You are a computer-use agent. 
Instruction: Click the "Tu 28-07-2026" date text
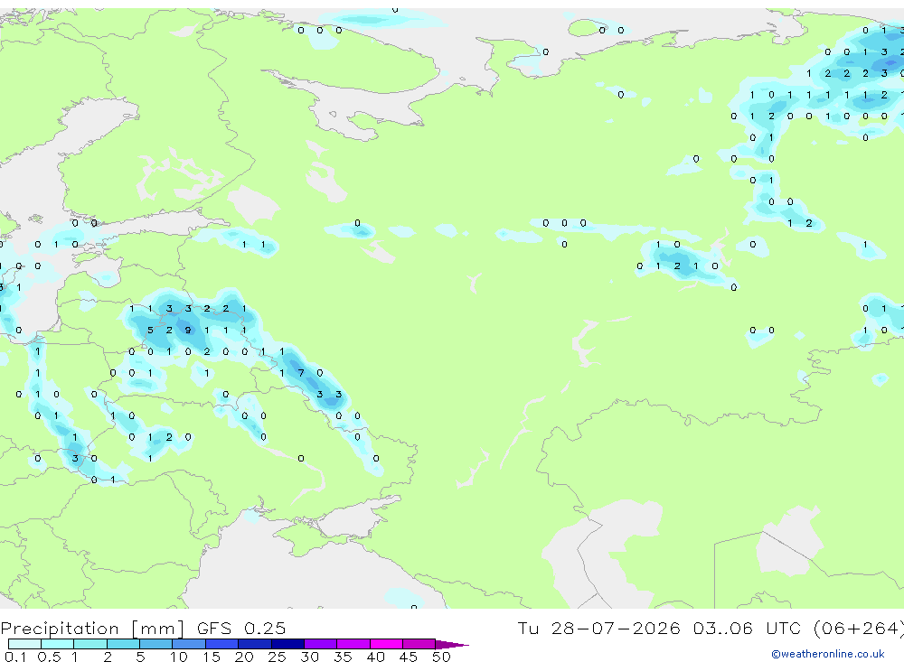(x=598, y=628)
